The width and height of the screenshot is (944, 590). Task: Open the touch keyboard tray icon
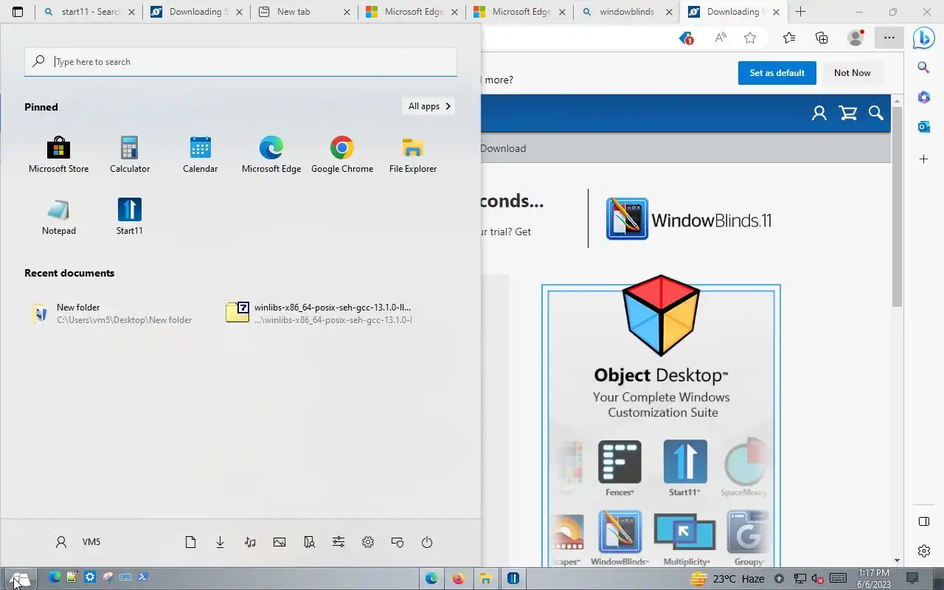838,579
